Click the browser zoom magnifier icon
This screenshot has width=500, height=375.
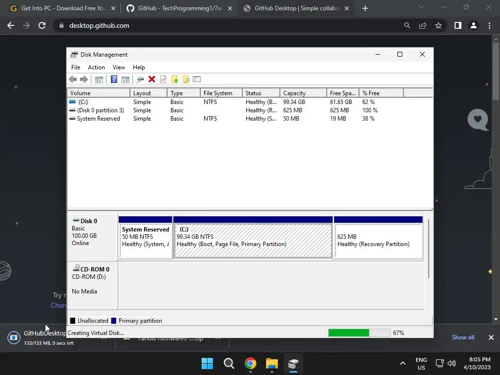coord(407,25)
